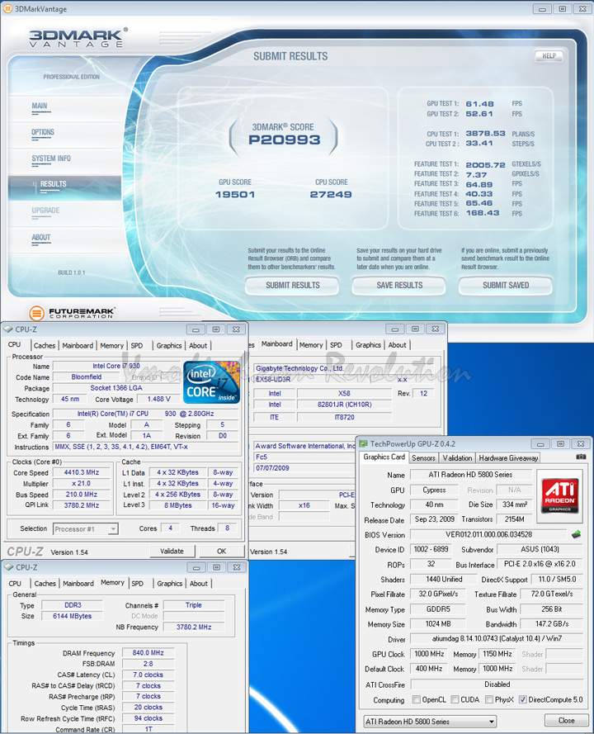
Task: Open Graphics tab in the Mainboard CPU-Z window
Action: (x=368, y=345)
